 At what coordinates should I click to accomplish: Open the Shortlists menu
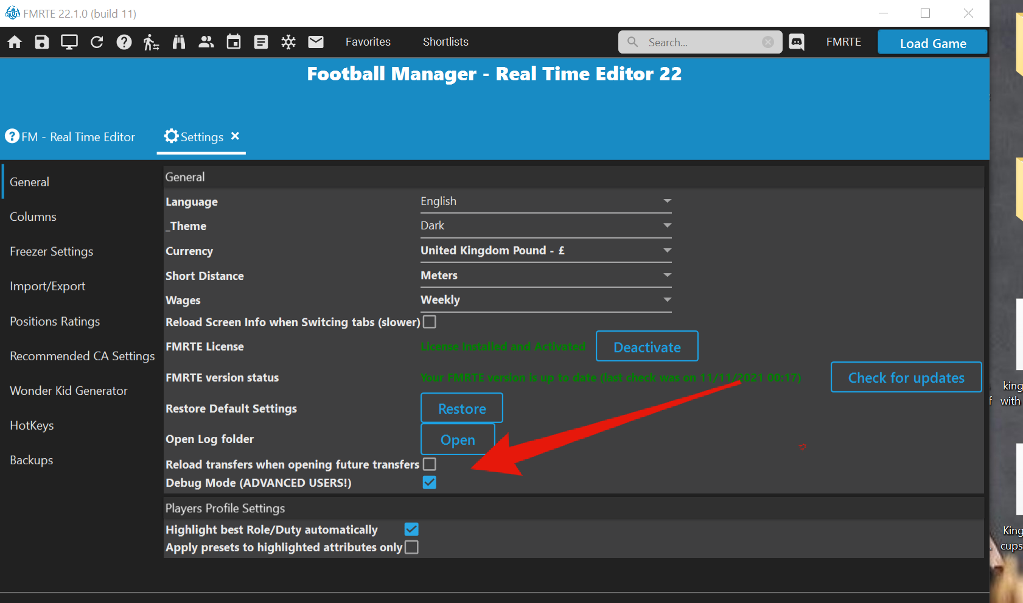pos(445,42)
